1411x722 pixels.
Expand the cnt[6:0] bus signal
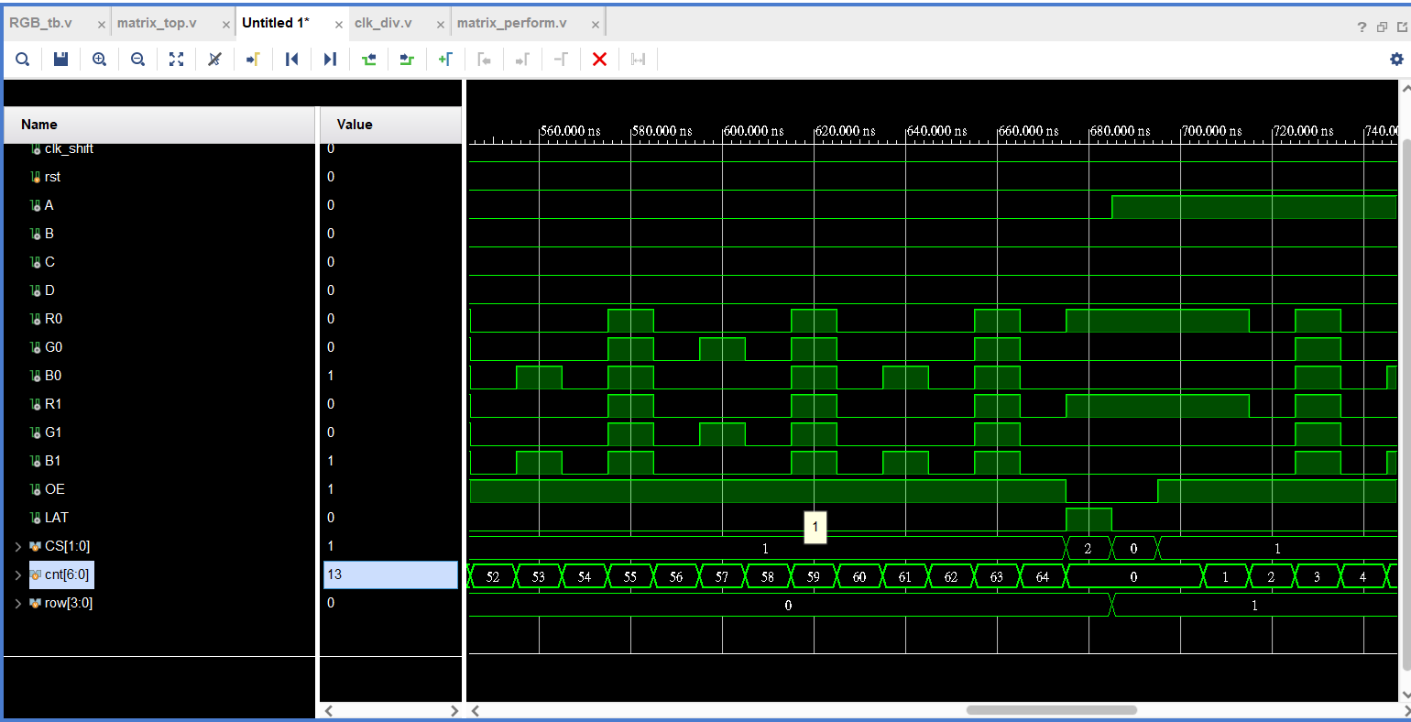[x=17, y=575]
